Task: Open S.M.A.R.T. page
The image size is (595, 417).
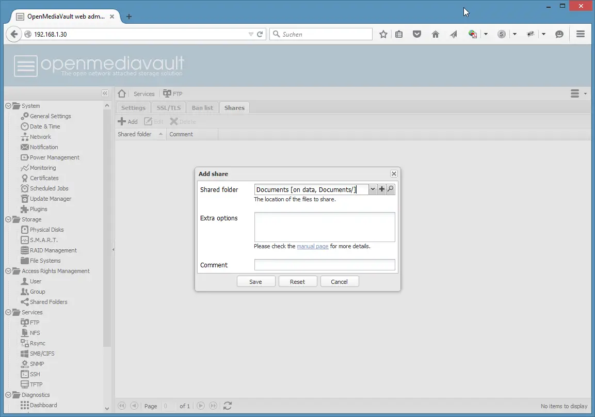Action: [44, 240]
